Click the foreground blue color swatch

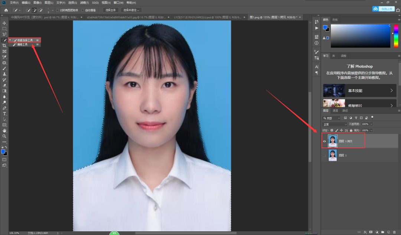coord(3,152)
